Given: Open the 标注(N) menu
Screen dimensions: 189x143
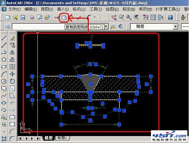Looking at the screenshot, I should point(129,9).
